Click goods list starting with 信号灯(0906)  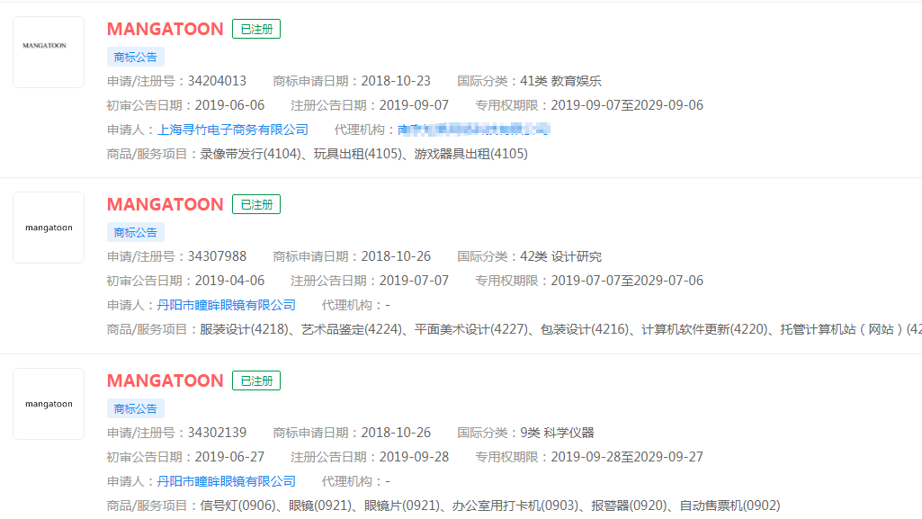490,506
